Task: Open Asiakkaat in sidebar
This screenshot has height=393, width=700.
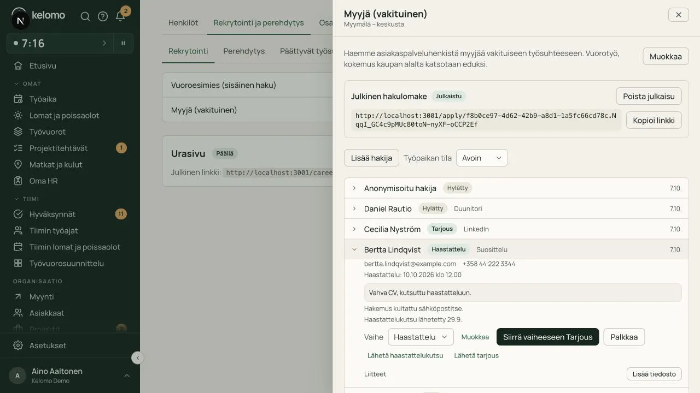Action: coord(70,313)
